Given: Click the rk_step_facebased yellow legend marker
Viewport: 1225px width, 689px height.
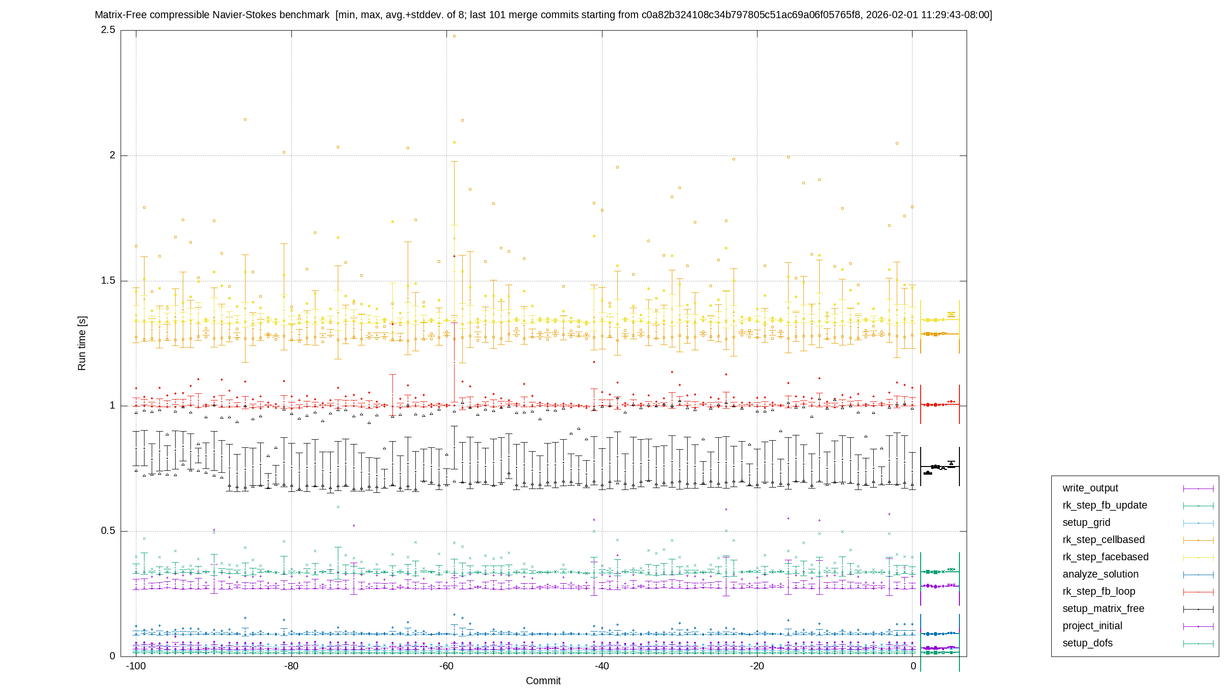Looking at the screenshot, I should coord(1198,557).
